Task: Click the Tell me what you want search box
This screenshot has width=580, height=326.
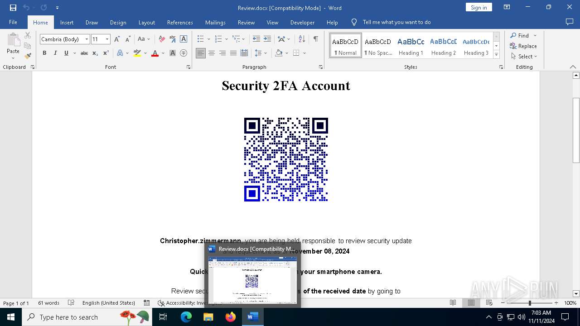Action: [x=396, y=22]
